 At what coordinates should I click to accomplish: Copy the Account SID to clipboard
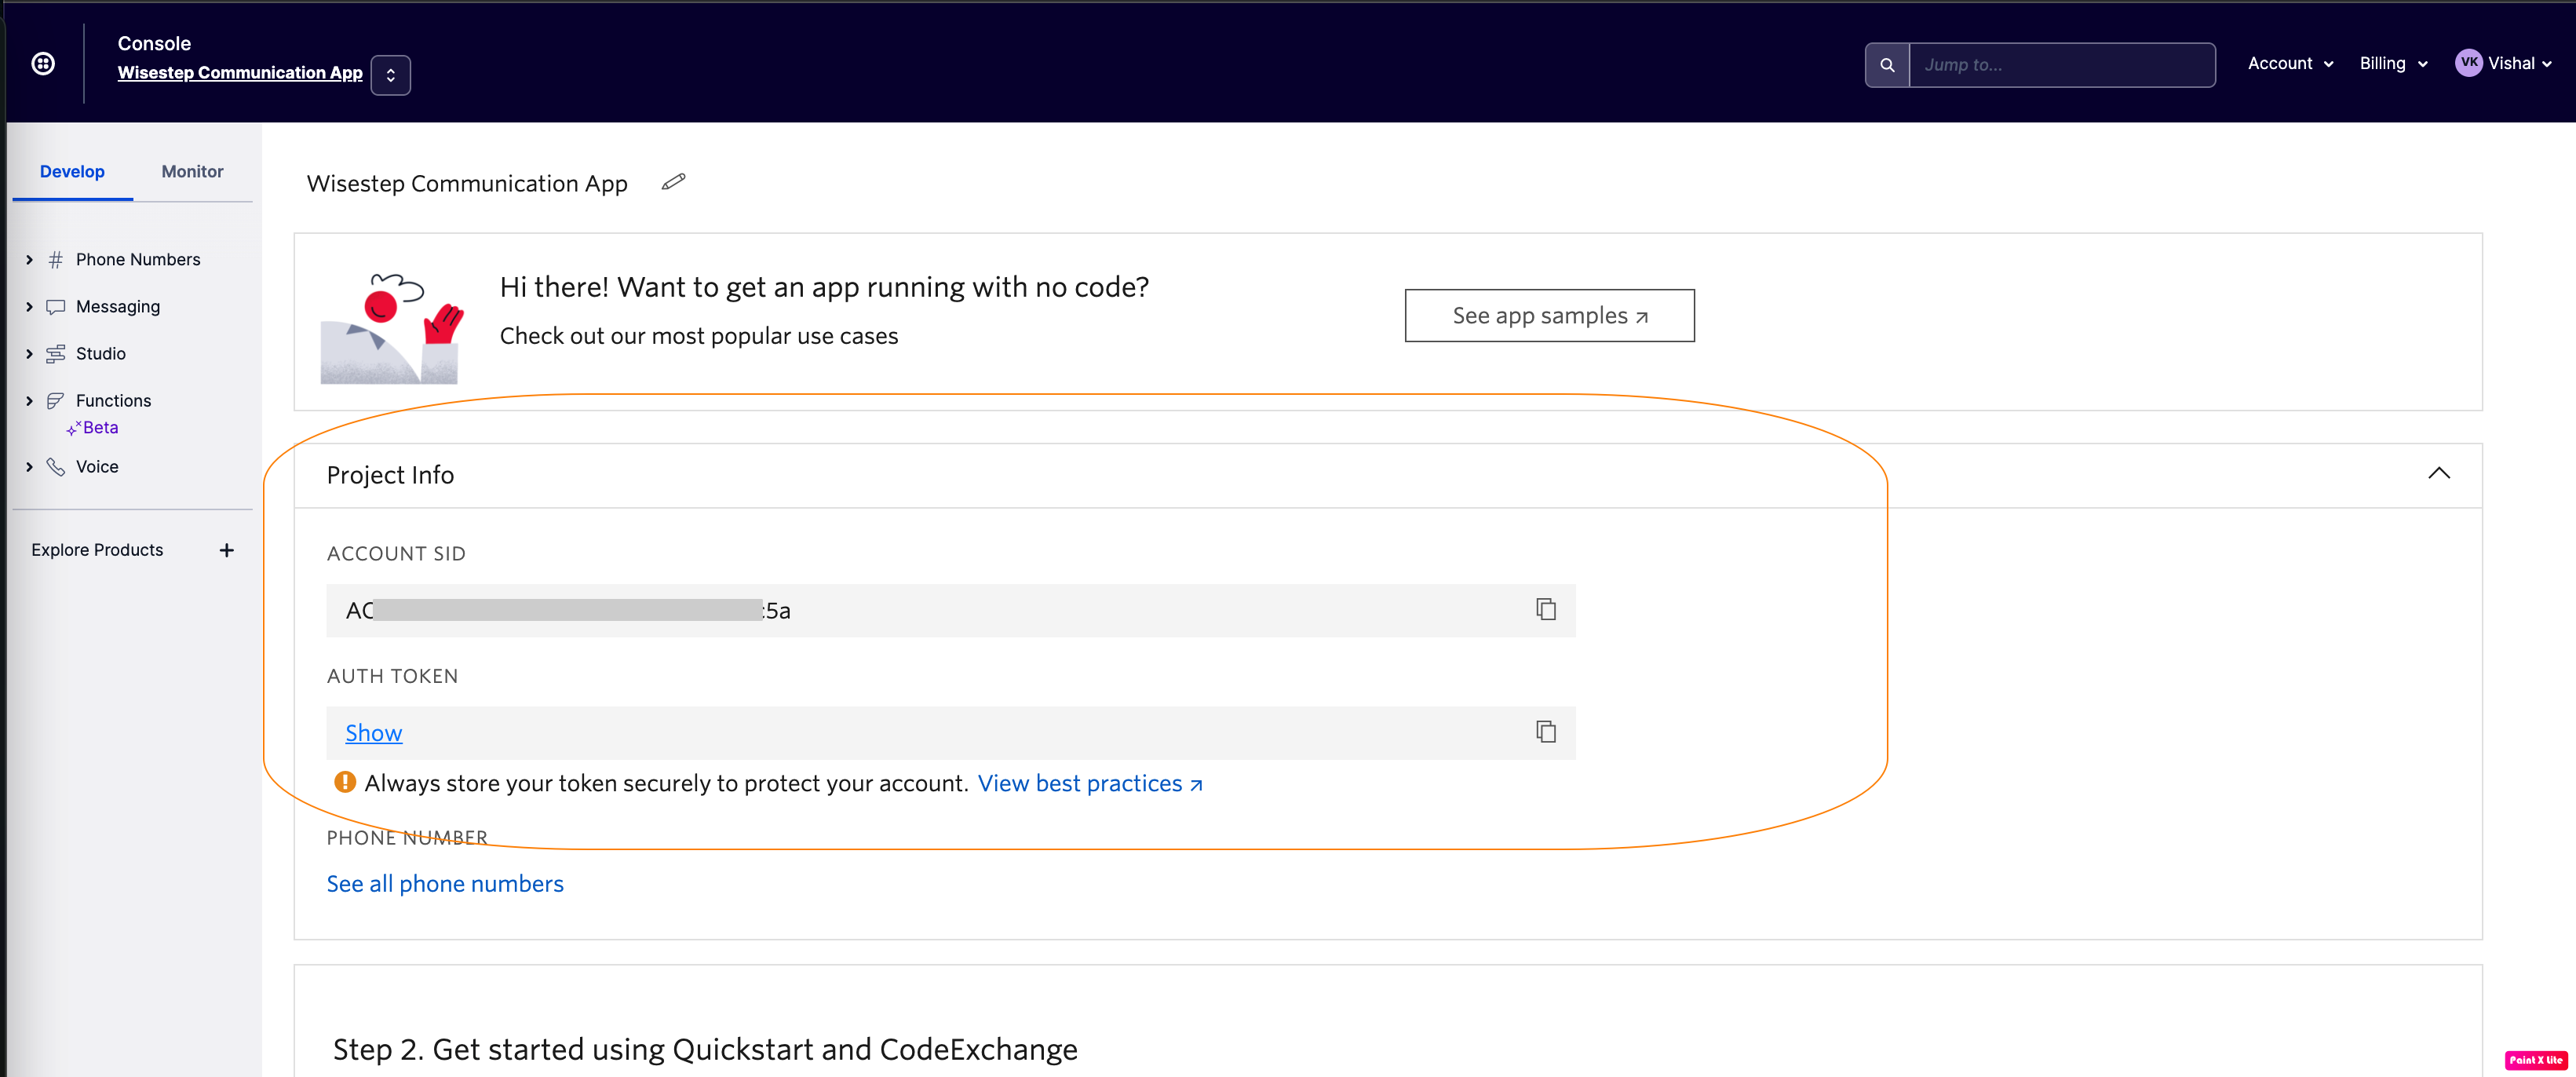click(x=1545, y=609)
